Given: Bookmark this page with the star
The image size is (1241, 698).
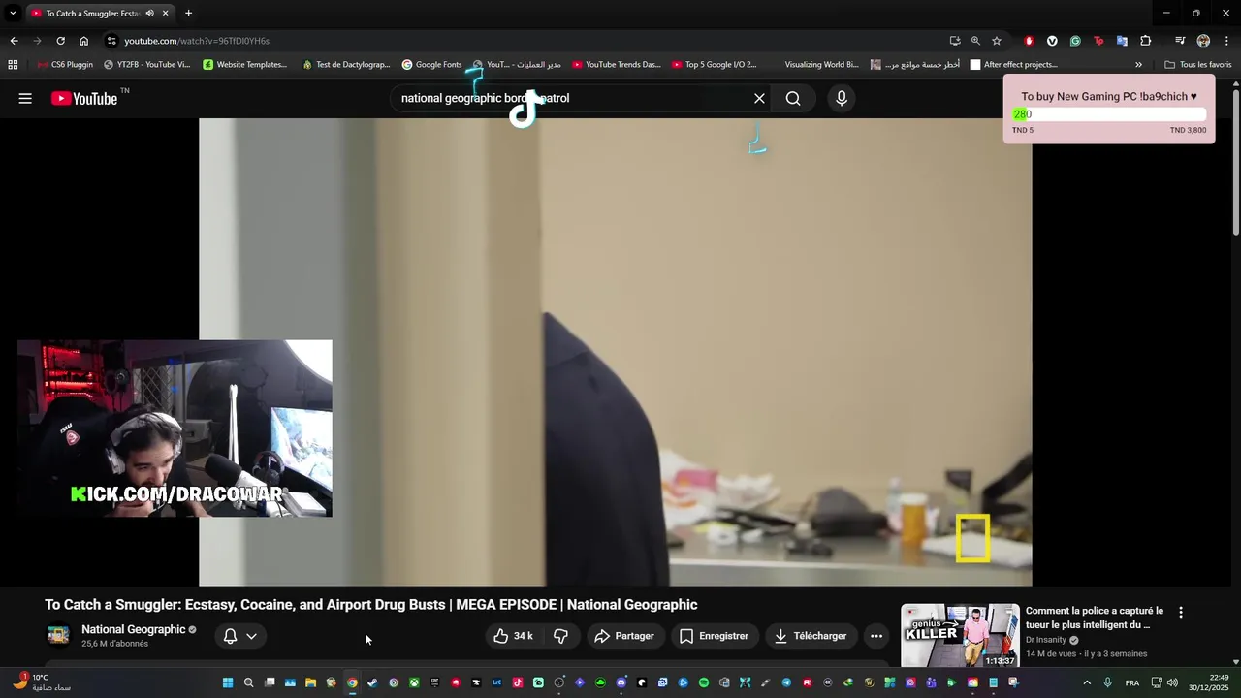Looking at the screenshot, I should click(996, 41).
